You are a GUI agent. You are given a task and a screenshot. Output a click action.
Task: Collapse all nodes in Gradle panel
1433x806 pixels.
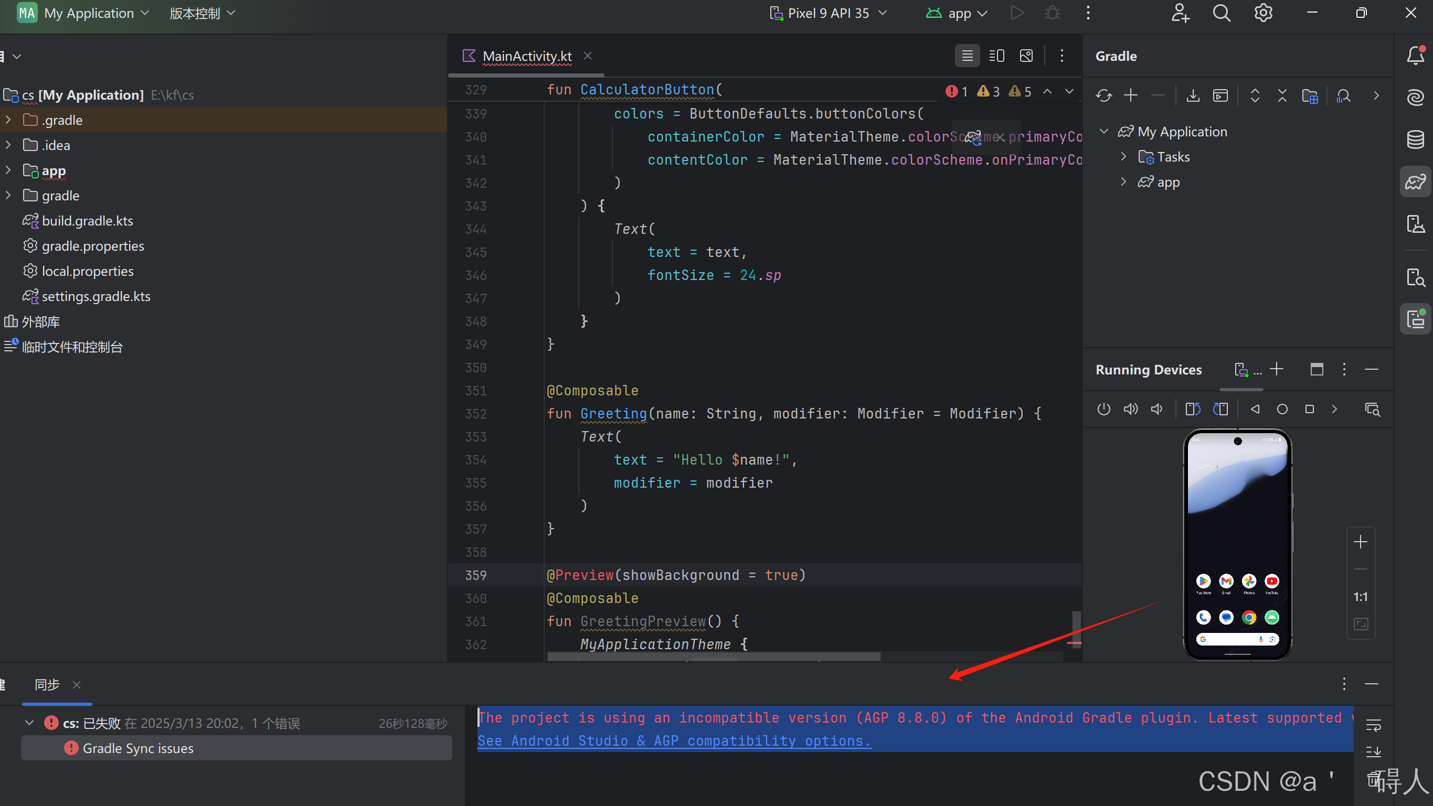pos(1282,95)
